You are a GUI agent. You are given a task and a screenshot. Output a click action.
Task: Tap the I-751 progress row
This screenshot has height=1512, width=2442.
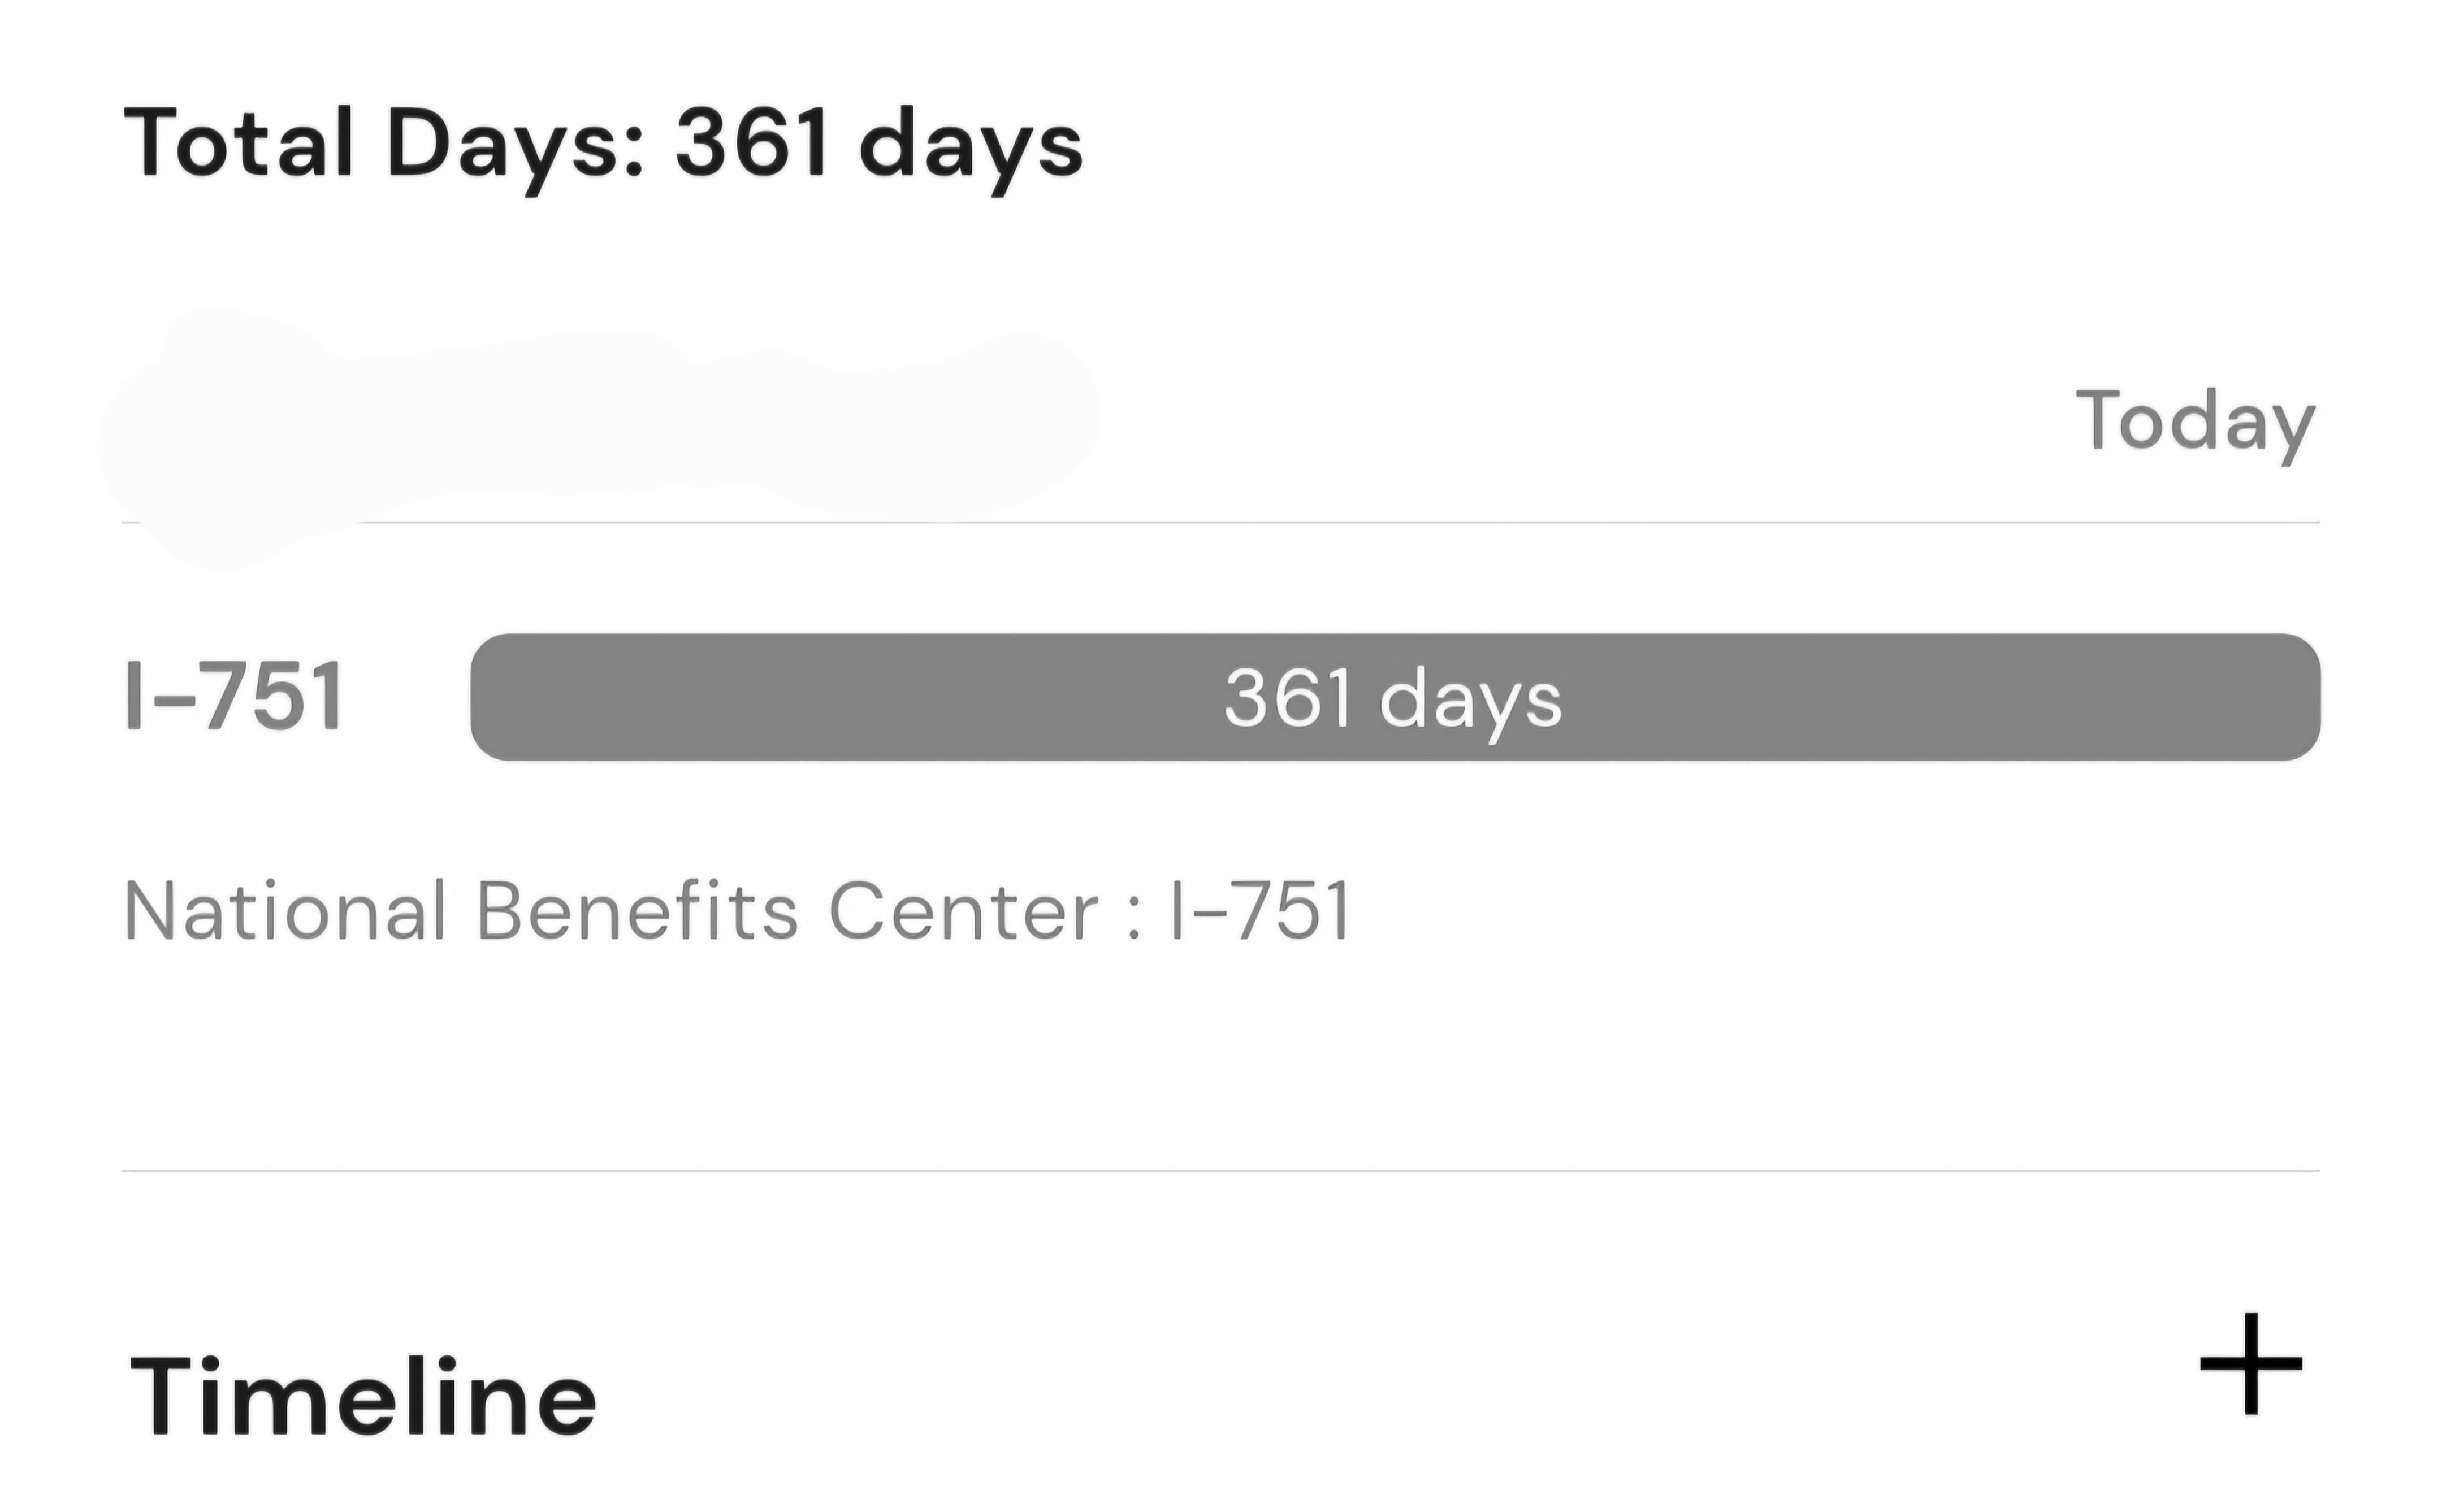[1222, 697]
